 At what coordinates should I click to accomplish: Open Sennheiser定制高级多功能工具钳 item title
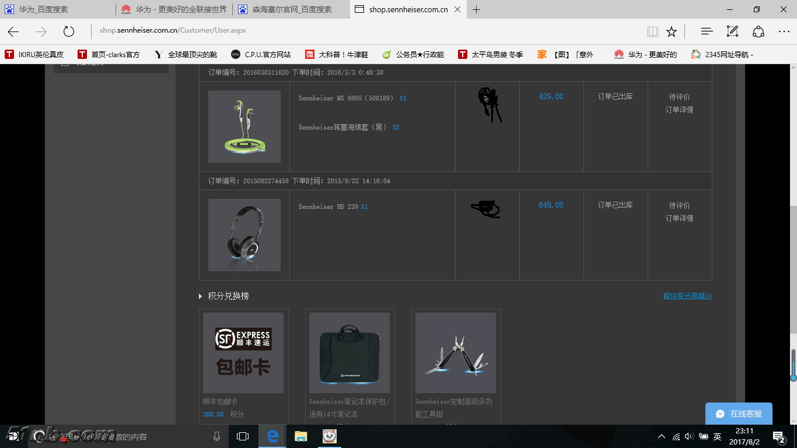[454, 408]
